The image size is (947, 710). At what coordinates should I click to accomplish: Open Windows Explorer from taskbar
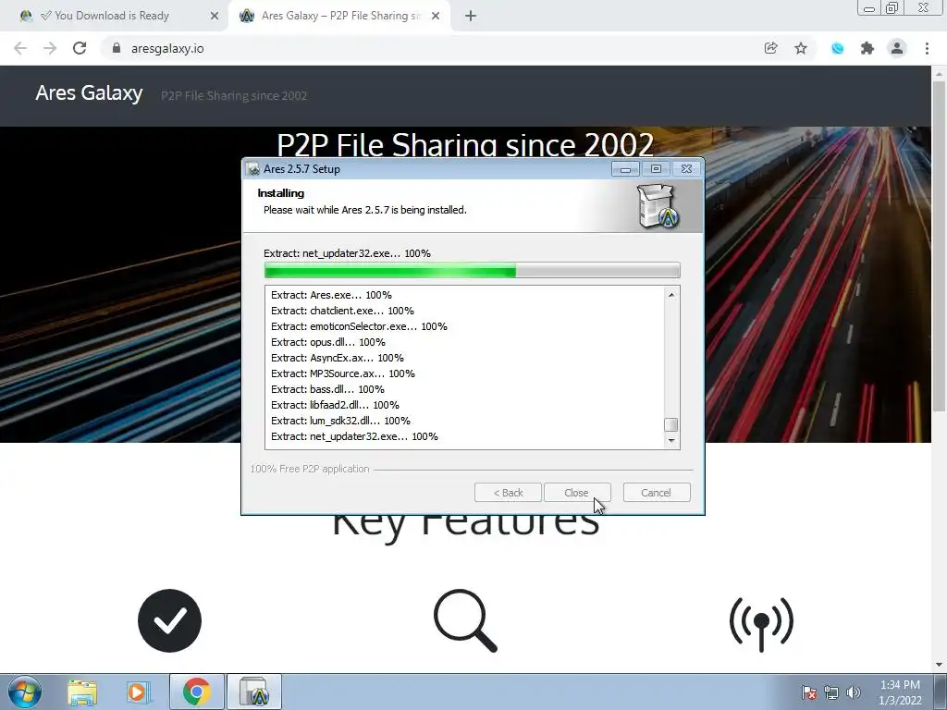[x=82, y=692]
